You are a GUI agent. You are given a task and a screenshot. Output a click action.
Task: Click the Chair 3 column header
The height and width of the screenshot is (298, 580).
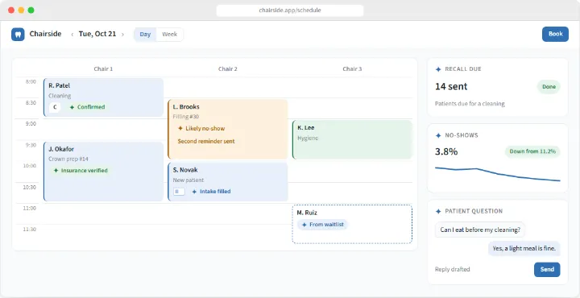(352, 68)
